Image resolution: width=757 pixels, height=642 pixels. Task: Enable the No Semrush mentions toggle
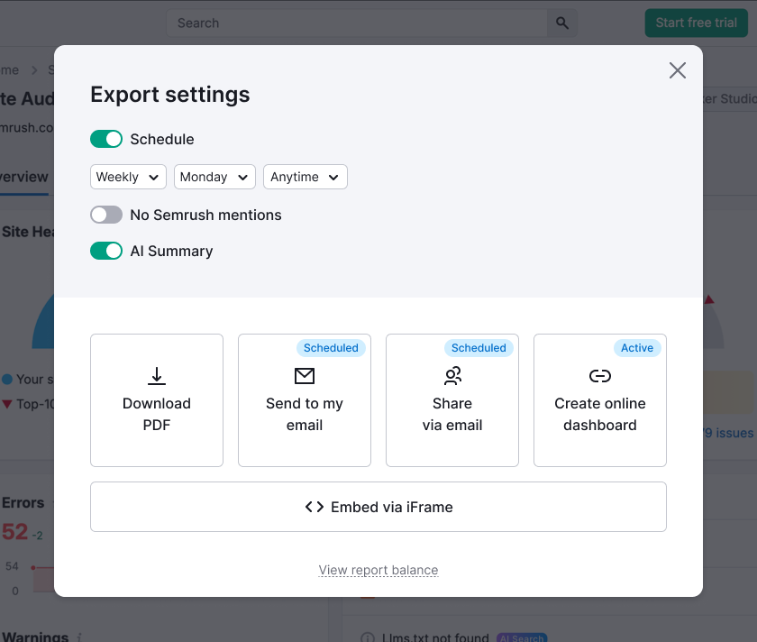[106, 215]
